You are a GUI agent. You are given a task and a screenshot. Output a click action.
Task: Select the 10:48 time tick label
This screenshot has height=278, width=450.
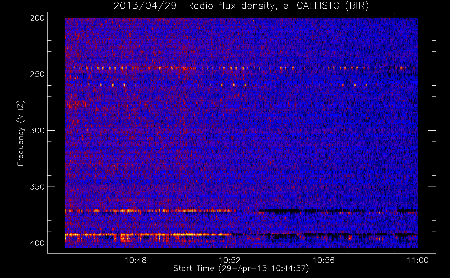point(136,260)
